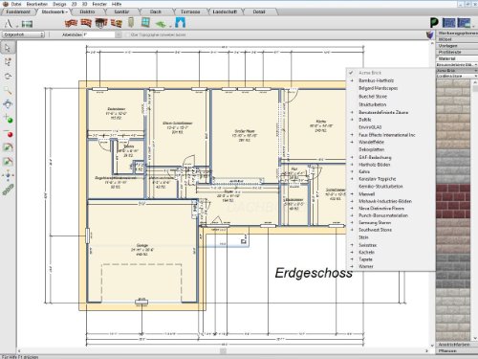Image resolution: width=478 pixels, height=359 pixels.
Task: Select the window tool in the toolbar
Action: pos(145,23)
